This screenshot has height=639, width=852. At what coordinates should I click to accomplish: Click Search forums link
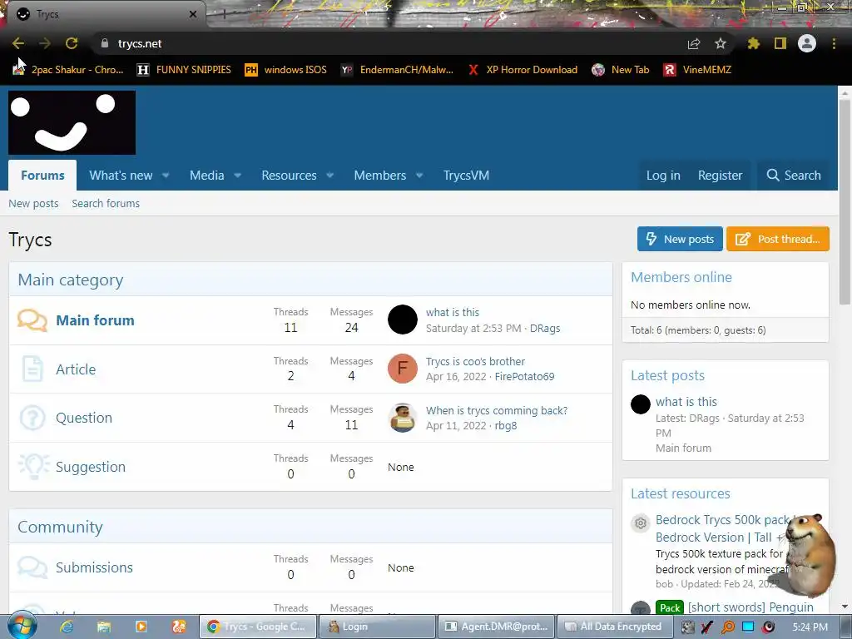pyautogui.click(x=106, y=203)
